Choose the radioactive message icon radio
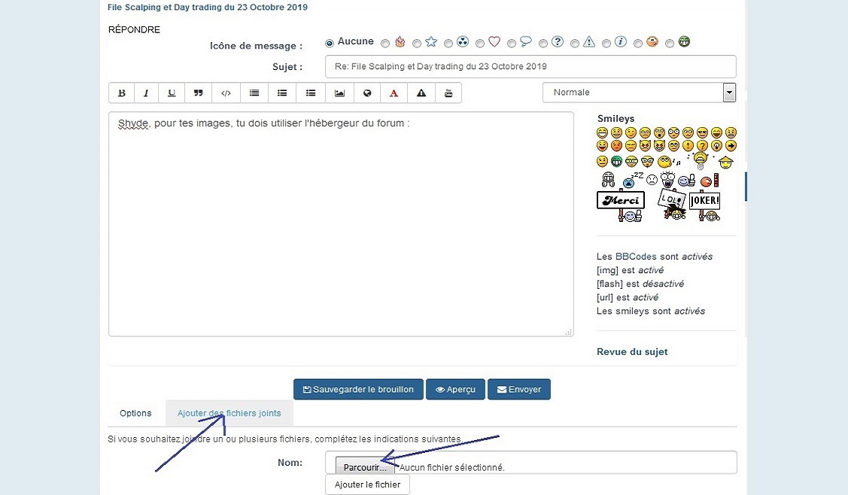Image resolution: width=848 pixels, height=495 pixels. 448,44
